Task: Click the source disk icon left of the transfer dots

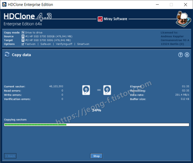Action: (x=86, y=90)
